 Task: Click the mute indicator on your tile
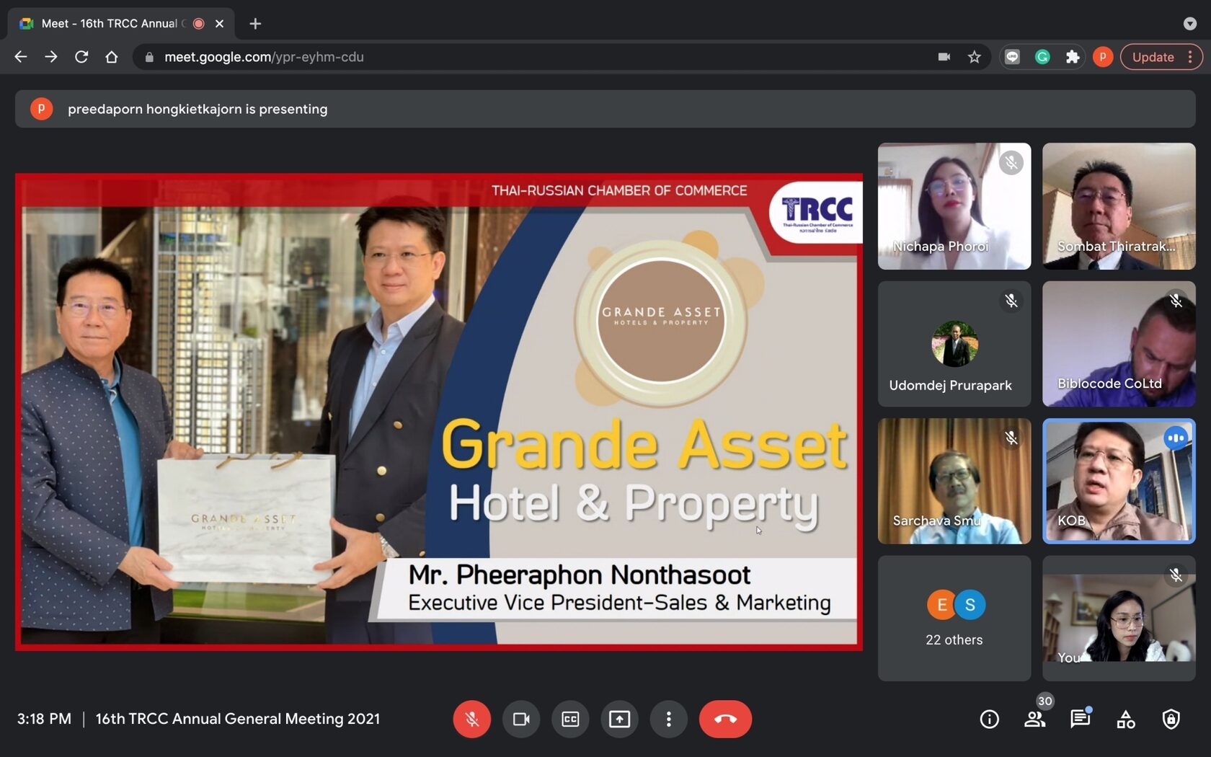(x=1176, y=575)
